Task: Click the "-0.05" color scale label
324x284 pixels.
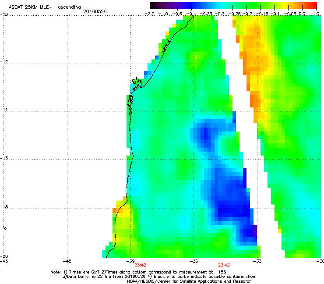Action: pyautogui.click(x=290, y=14)
